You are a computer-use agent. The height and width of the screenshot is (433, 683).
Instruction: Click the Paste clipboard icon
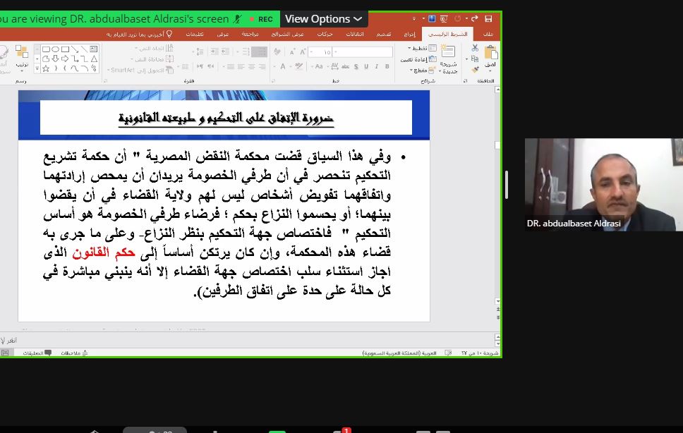[491, 53]
